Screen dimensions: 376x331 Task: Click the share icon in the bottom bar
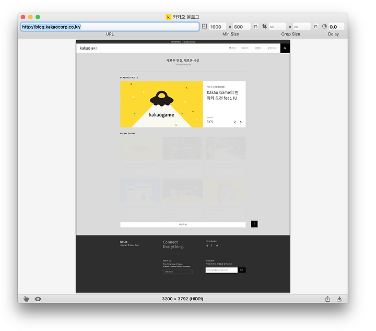327,299
